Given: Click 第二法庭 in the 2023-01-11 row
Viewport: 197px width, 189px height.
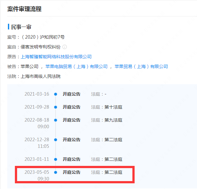Looking at the screenshot, I should point(113,159).
